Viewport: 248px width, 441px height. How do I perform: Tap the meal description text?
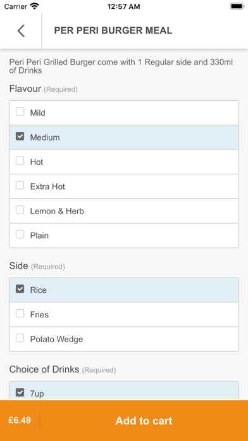click(x=121, y=66)
